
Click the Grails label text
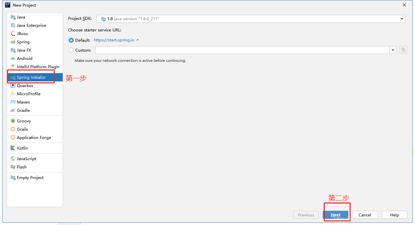click(x=23, y=129)
